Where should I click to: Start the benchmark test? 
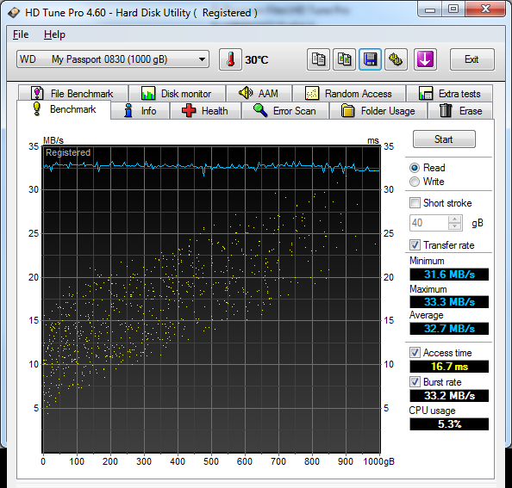[444, 139]
